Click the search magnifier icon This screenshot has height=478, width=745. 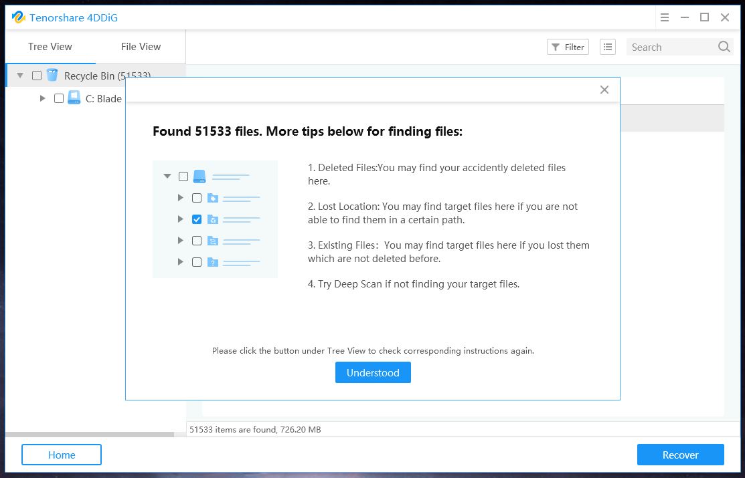point(724,47)
